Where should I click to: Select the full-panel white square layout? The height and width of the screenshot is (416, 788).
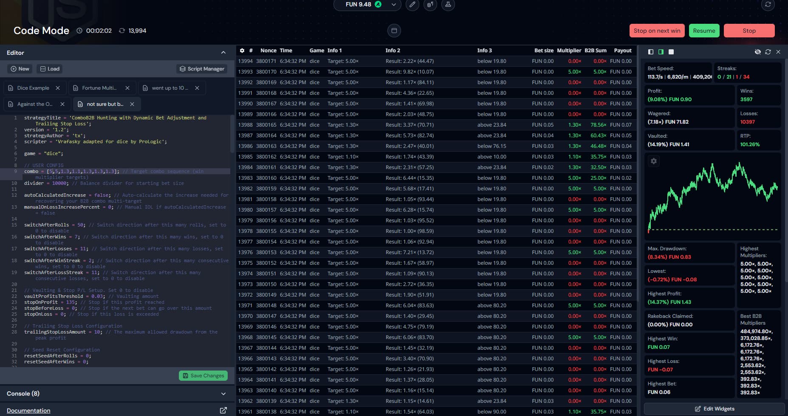click(671, 52)
